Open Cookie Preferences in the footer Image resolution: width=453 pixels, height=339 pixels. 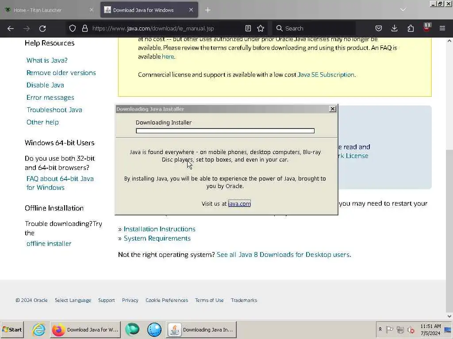point(167,300)
